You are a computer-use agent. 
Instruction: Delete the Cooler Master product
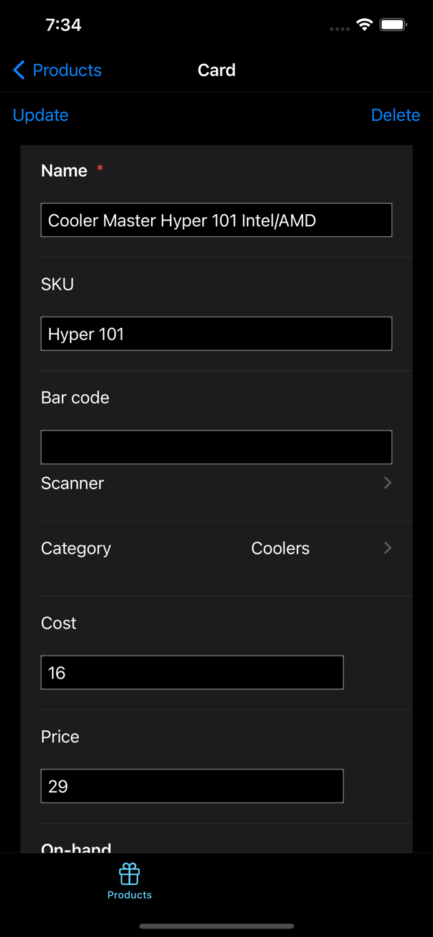(396, 115)
